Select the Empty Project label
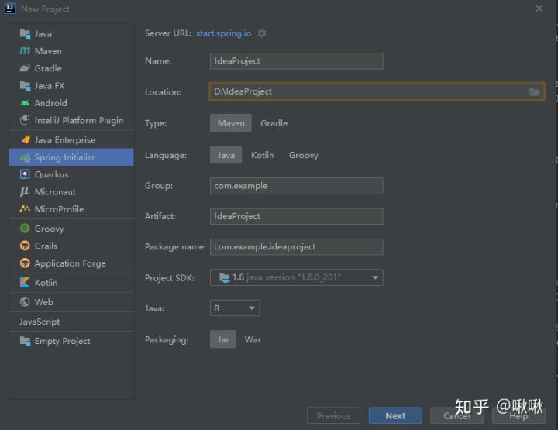The width and height of the screenshot is (558, 430). [62, 341]
